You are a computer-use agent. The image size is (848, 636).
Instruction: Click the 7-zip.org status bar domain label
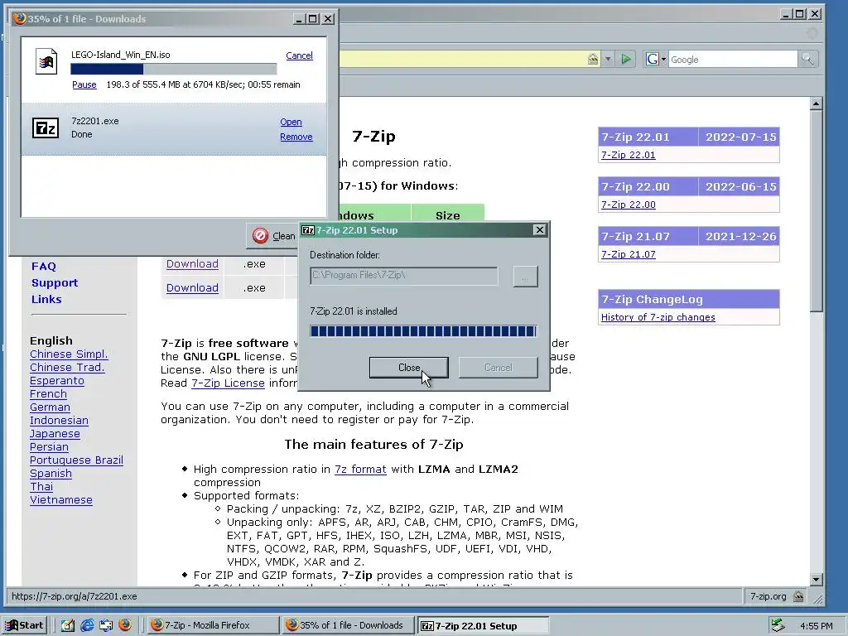point(768,596)
